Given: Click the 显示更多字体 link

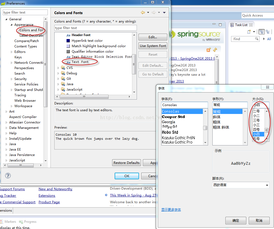Looking at the screenshot, I should click(x=171, y=210).
